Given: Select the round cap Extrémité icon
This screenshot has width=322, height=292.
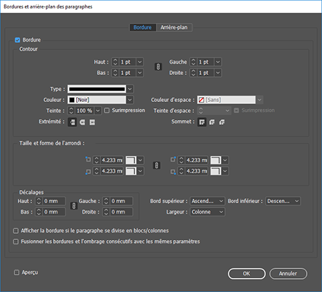Looking at the screenshot, I should point(82,122).
